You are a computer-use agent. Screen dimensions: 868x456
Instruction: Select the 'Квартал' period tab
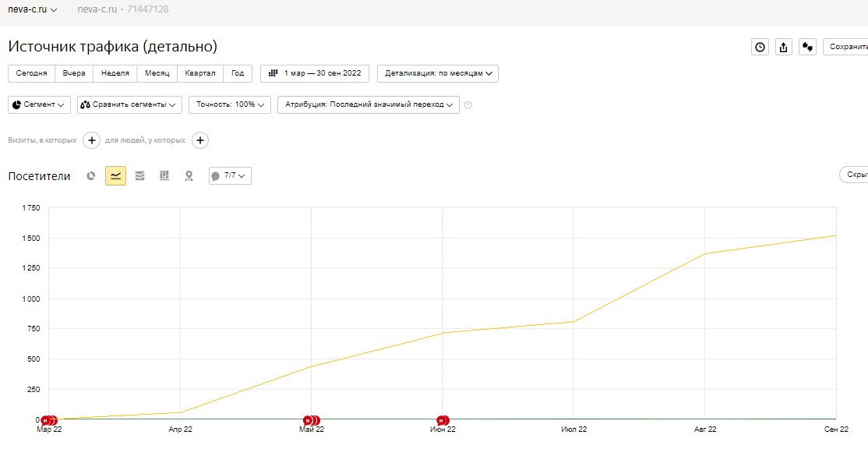pos(200,73)
